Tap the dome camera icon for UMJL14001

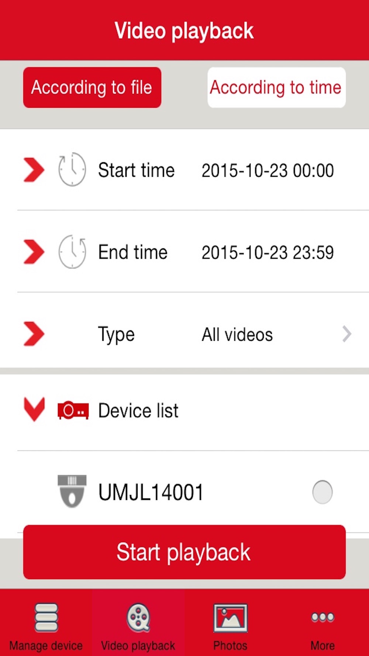click(x=72, y=491)
